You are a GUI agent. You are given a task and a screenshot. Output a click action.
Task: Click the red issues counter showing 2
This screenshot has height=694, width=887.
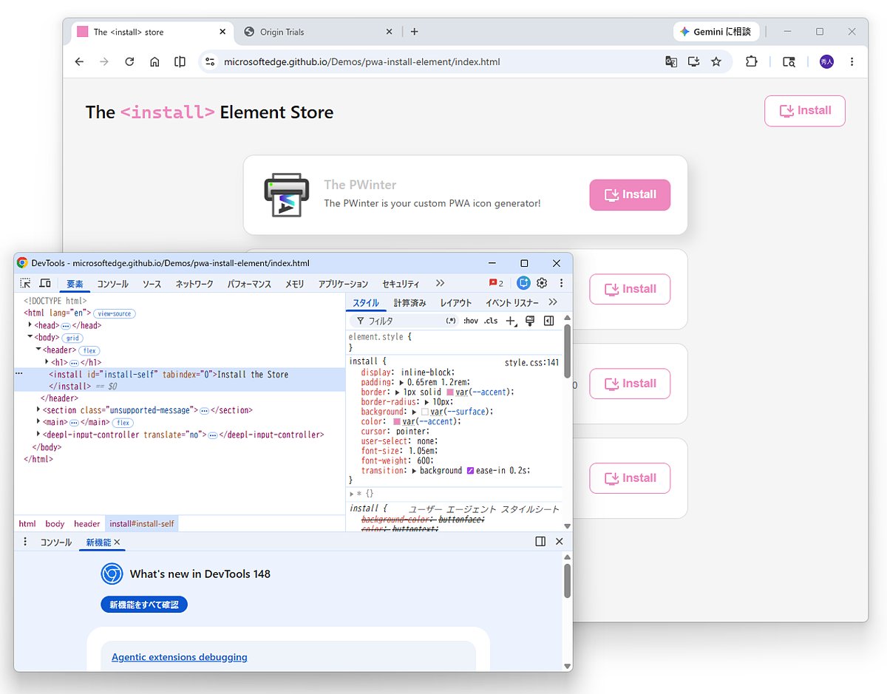click(496, 283)
